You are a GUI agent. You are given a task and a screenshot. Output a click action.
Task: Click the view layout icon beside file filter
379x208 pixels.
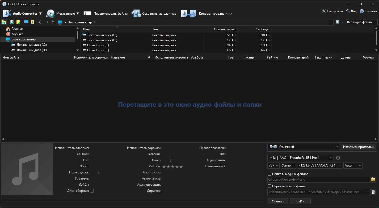tap(338, 22)
